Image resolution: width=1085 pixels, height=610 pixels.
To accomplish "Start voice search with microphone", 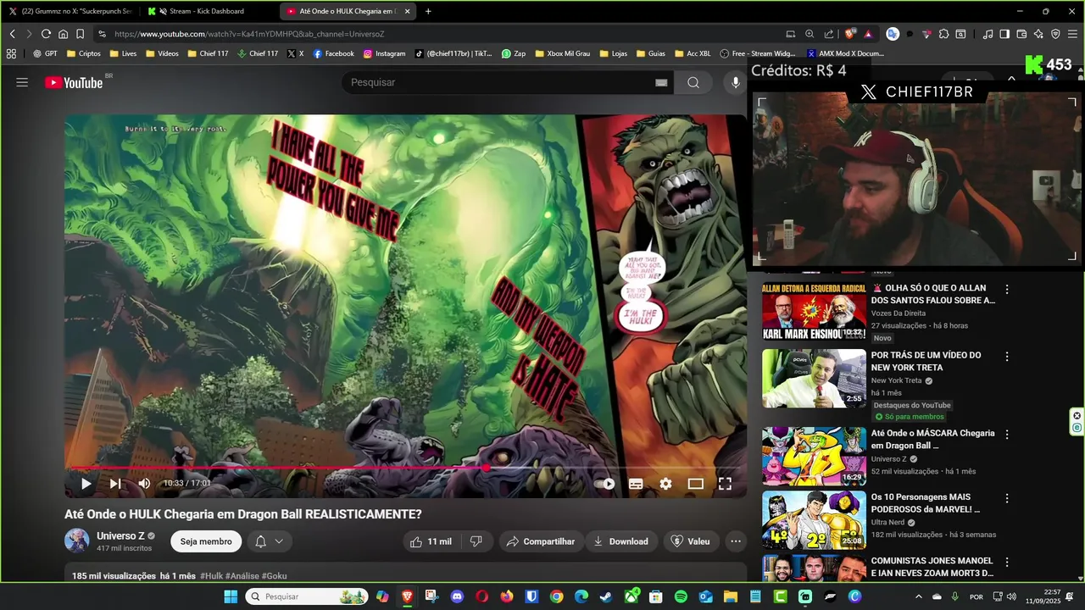I will (735, 82).
